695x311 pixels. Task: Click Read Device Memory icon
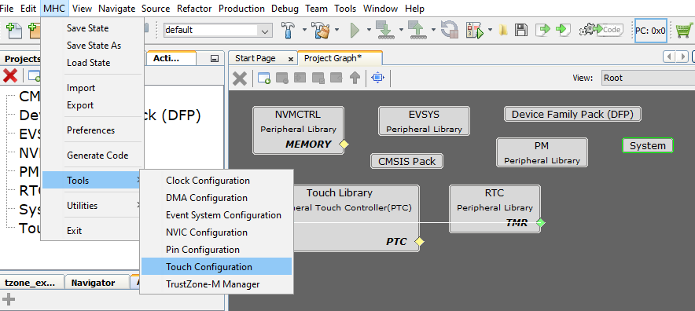click(417, 30)
